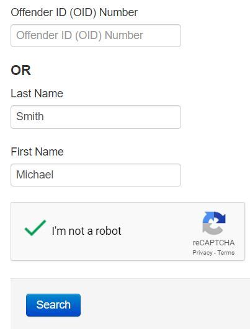This screenshot has height=329, width=250.
Task: Click the First Name label text
Action: pos(37,152)
